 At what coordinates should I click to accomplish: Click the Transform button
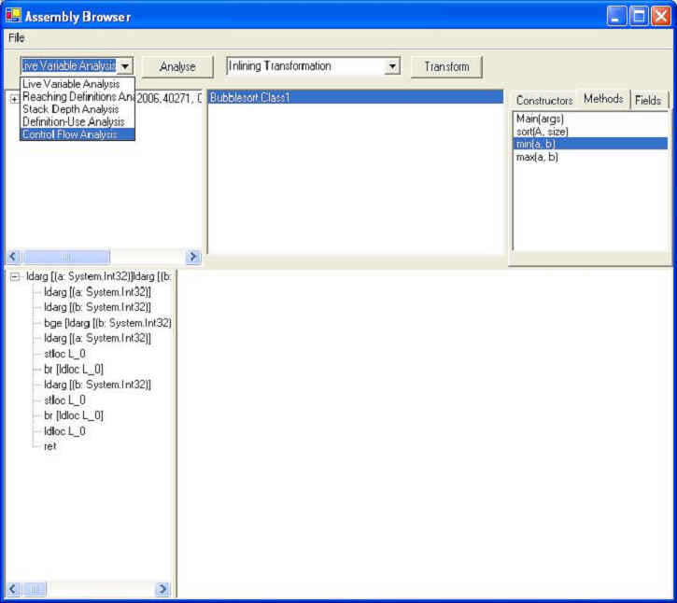pos(446,67)
